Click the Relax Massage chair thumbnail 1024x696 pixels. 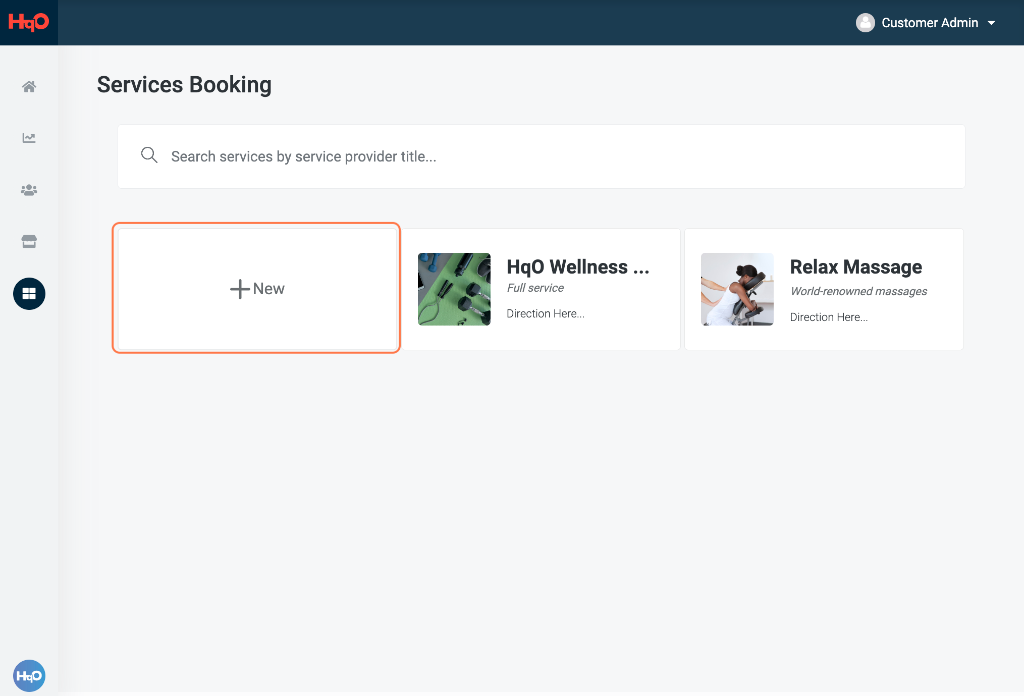coord(737,289)
